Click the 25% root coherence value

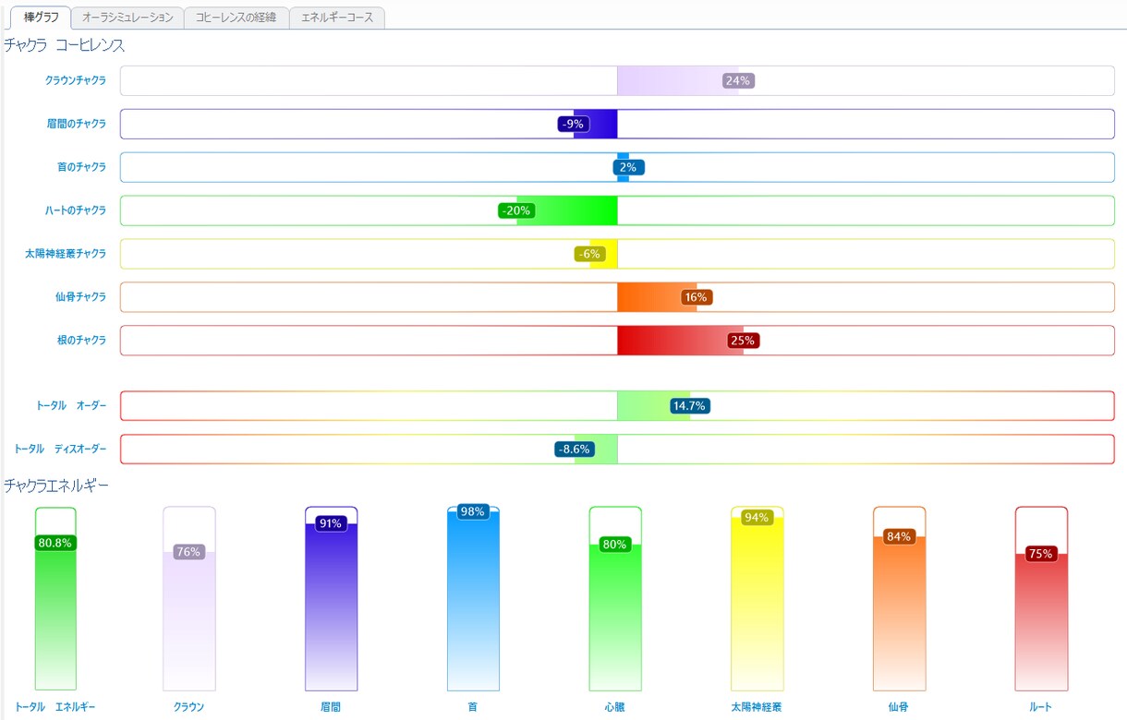[743, 341]
